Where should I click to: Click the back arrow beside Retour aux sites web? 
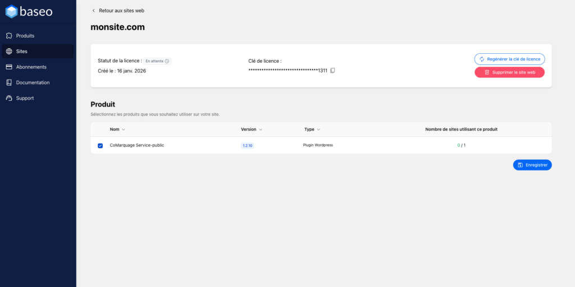(x=93, y=11)
